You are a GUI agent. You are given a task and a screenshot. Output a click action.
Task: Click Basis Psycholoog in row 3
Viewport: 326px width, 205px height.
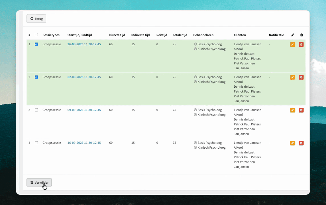pyautogui.click(x=209, y=110)
